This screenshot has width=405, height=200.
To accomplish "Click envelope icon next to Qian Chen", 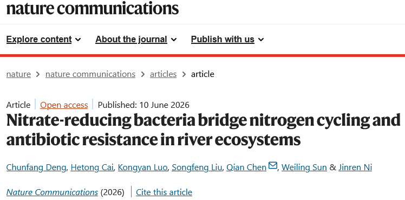I will pyautogui.click(x=273, y=165).
